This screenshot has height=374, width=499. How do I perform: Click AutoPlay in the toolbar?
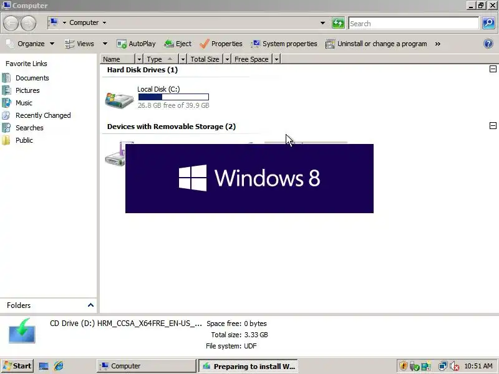click(x=136, y=44)
